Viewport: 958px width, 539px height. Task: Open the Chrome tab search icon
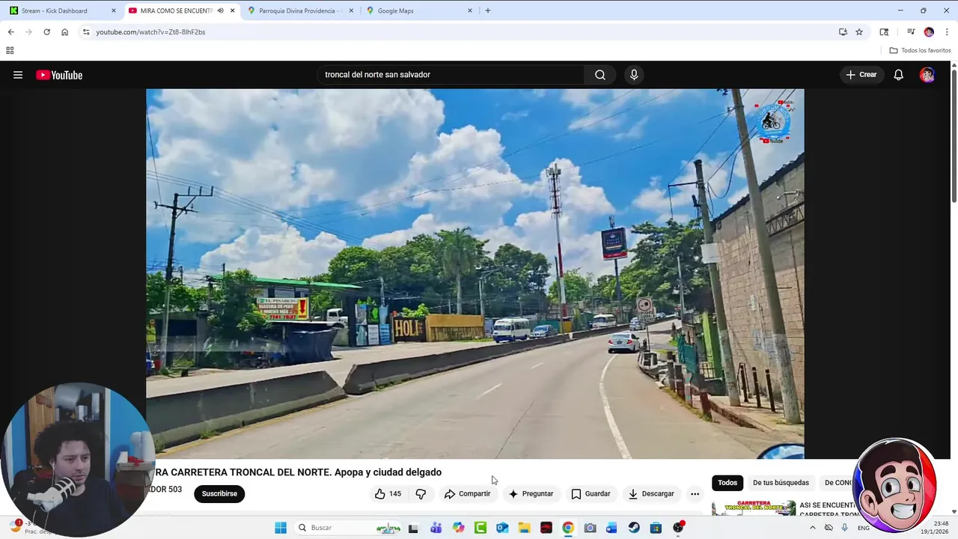pyautogui.click(x=884, y=32)
